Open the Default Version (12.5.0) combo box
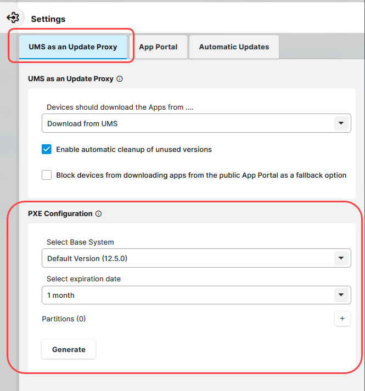 coord(187,258)
